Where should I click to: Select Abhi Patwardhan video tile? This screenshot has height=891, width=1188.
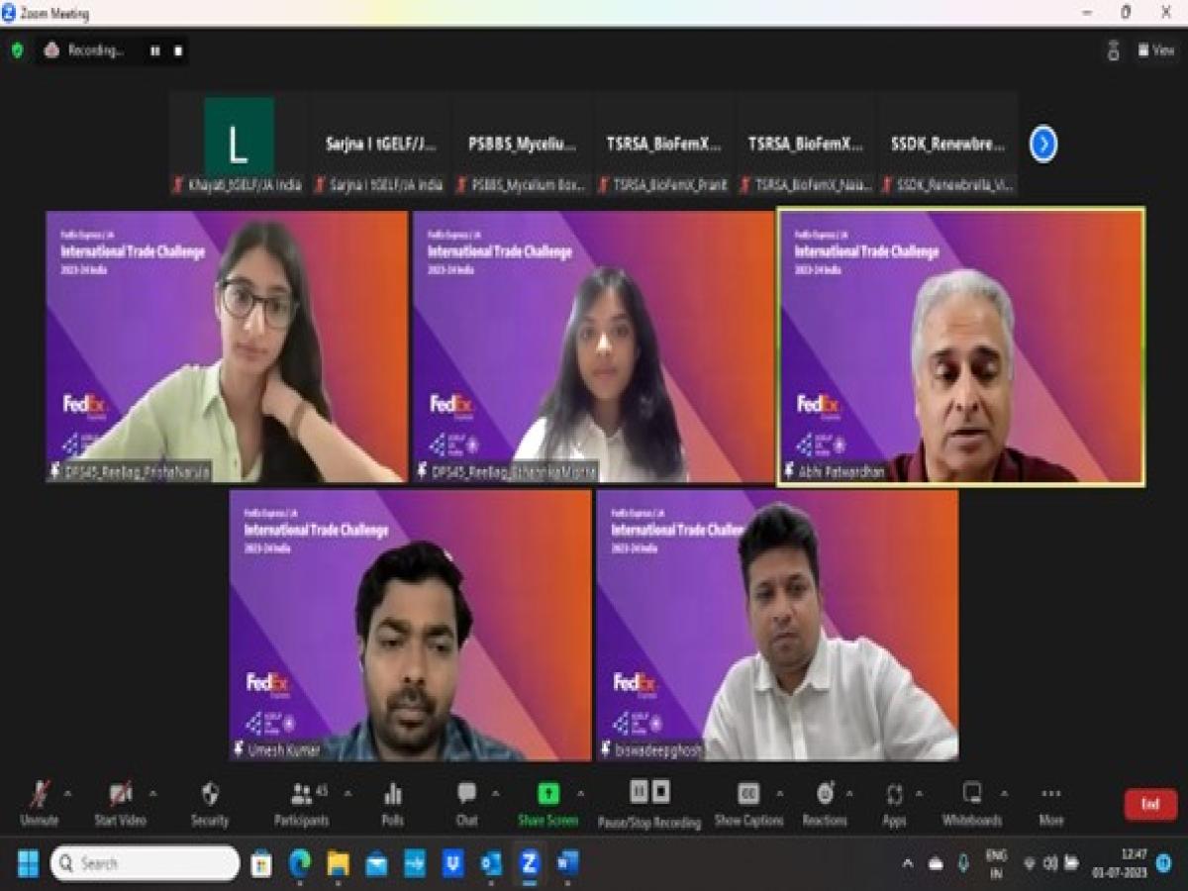click(961, 346)
